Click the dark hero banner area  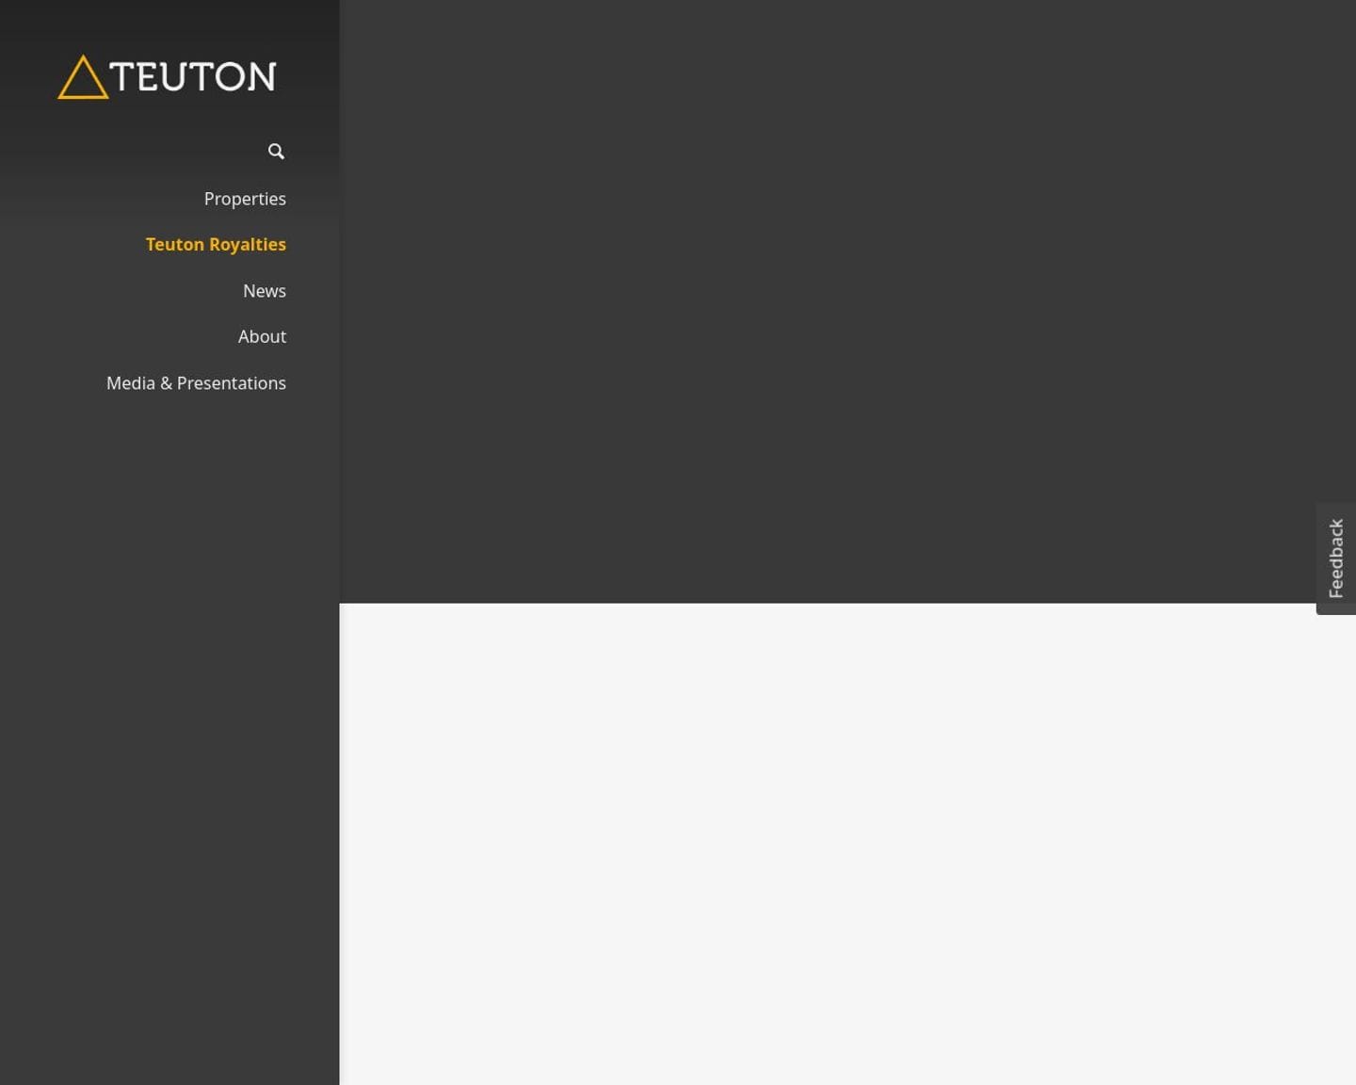(829, 301)
